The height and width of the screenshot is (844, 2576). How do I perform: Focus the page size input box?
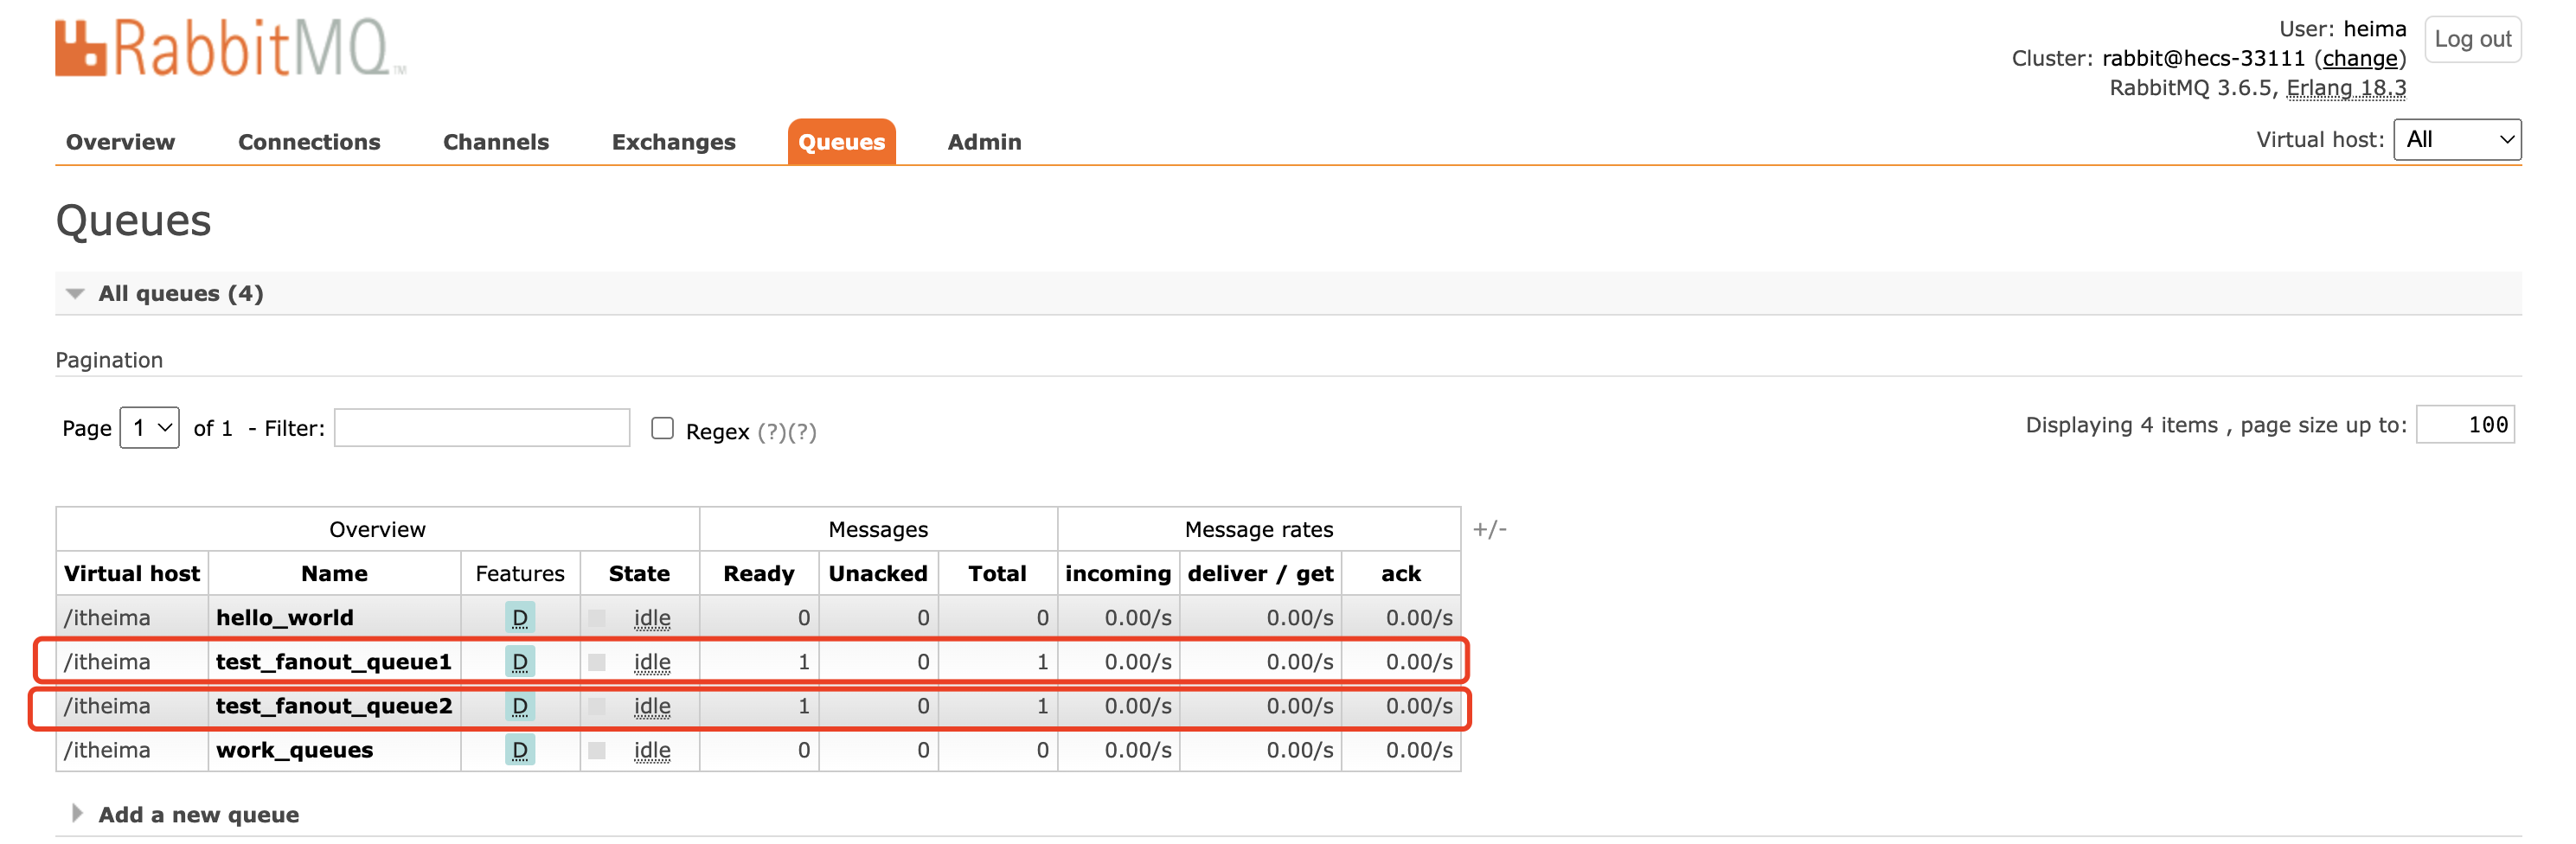pos(2464,425)
